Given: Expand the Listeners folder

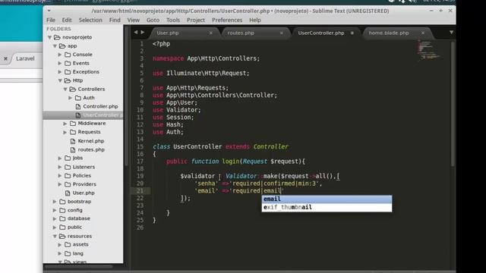Looking at the screenshot, I should [x=60, y=167].
